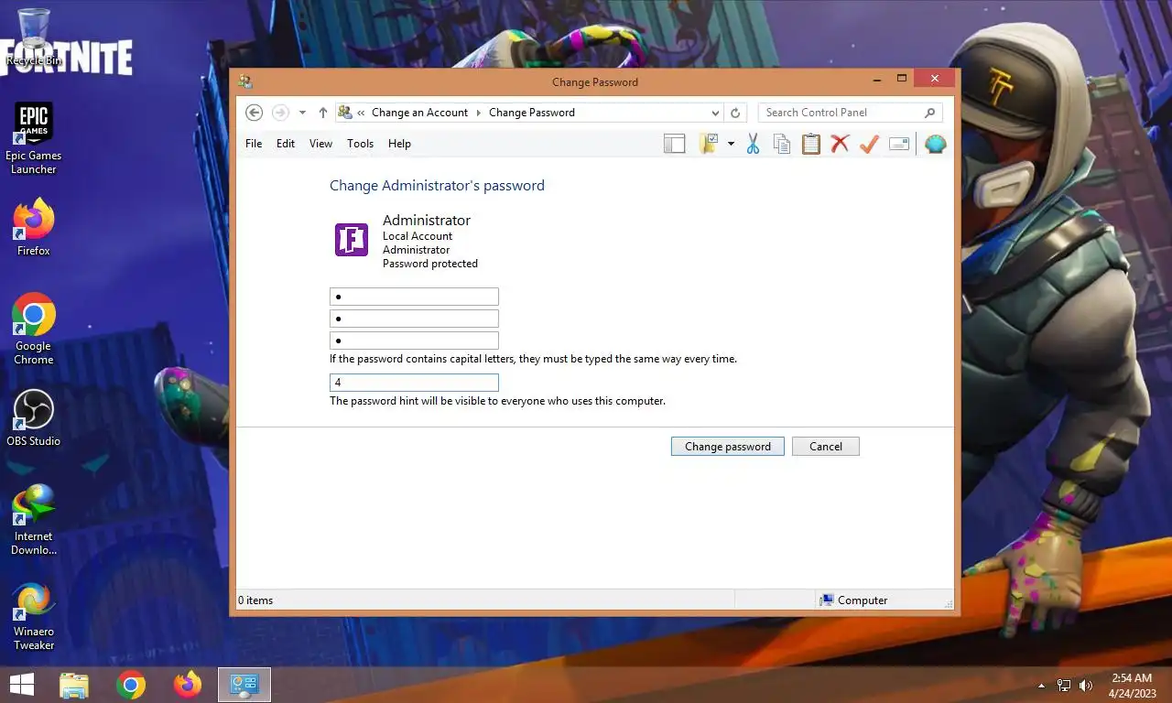
Task: Select the Firefox desktop shortcut
Action: (x=34, y=228)
